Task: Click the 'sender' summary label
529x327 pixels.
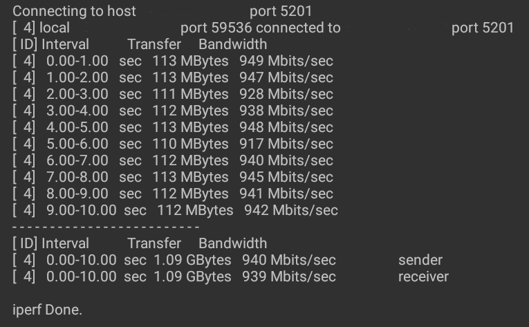Action: click(420, 260)
